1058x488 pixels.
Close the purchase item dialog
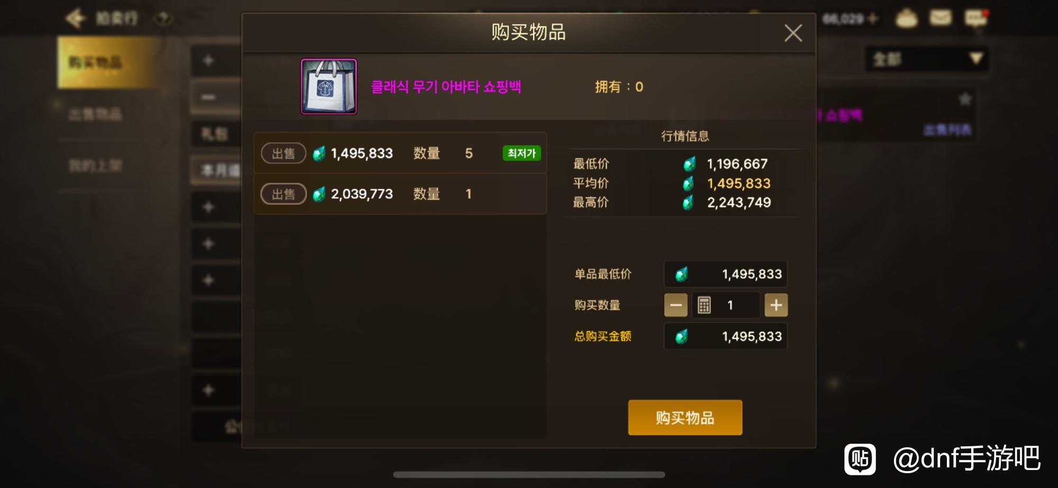coord(793,33)
